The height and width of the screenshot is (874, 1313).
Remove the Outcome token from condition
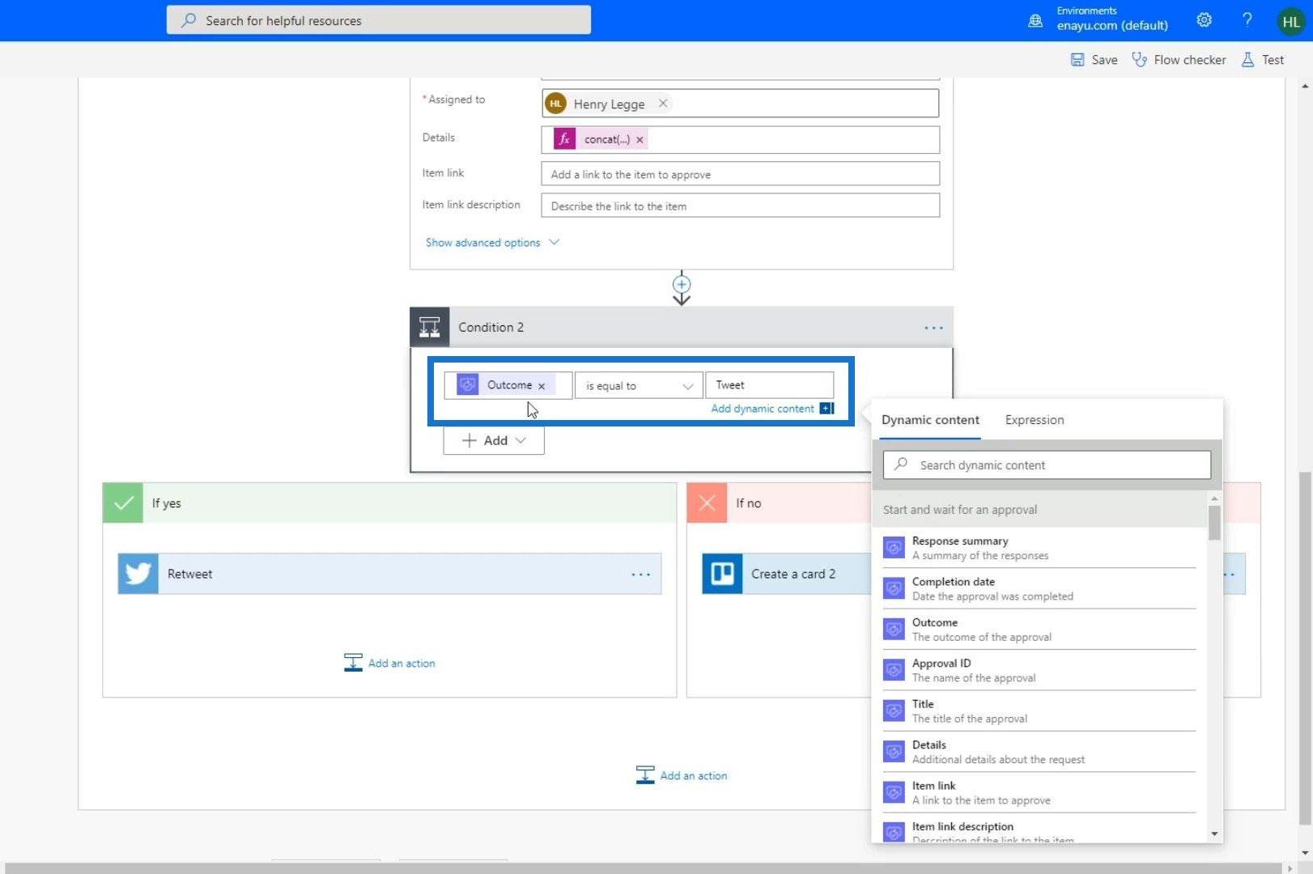tap(542, 386)
